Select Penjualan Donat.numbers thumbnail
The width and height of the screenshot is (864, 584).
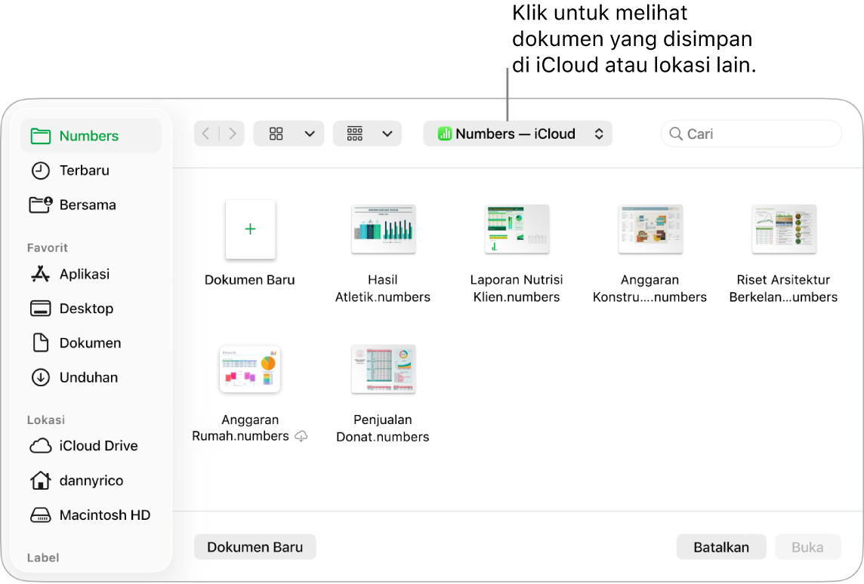384,369
